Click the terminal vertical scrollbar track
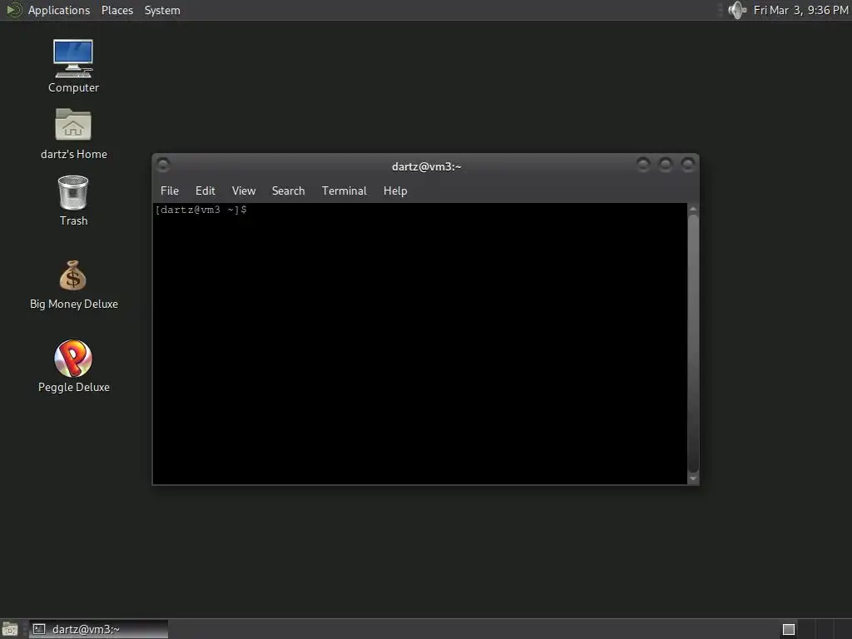This screenshot has height=639, width=852. click(x=693, y=344)
